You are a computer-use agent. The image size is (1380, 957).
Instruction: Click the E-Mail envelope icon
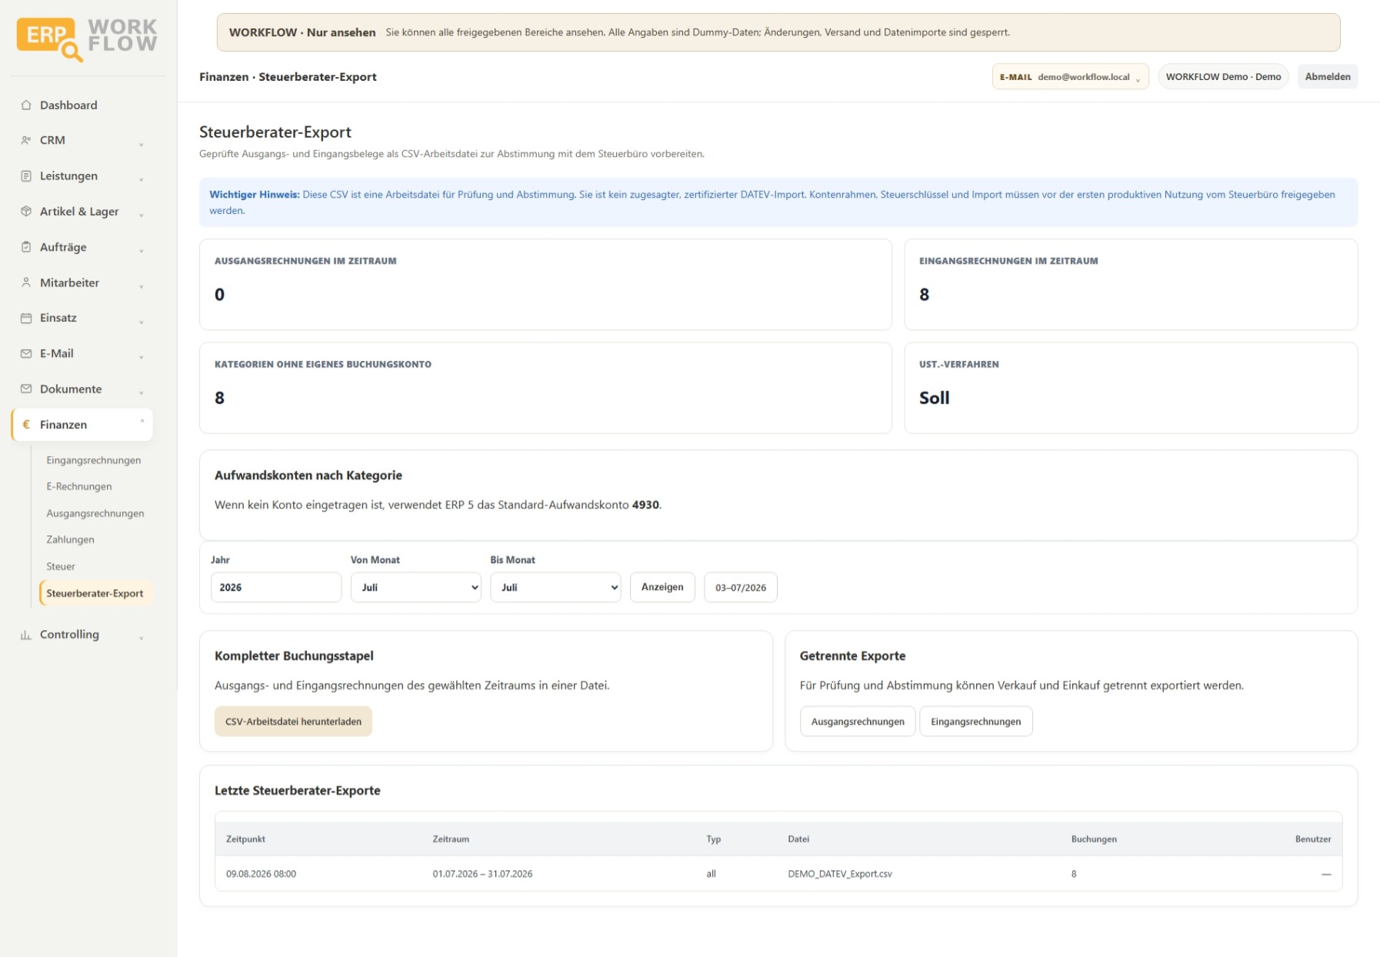tap(26, 354)
